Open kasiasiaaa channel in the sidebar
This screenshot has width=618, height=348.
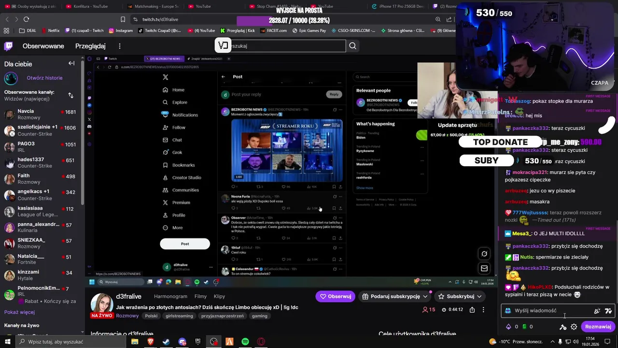coord(41,211)
